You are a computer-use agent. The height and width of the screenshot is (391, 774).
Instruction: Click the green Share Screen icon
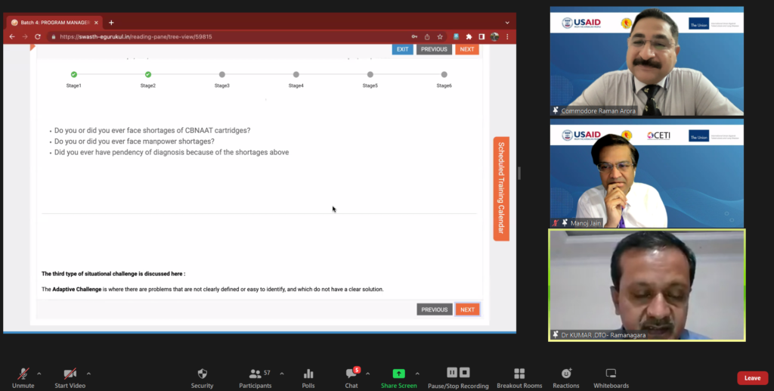(398, 374)
